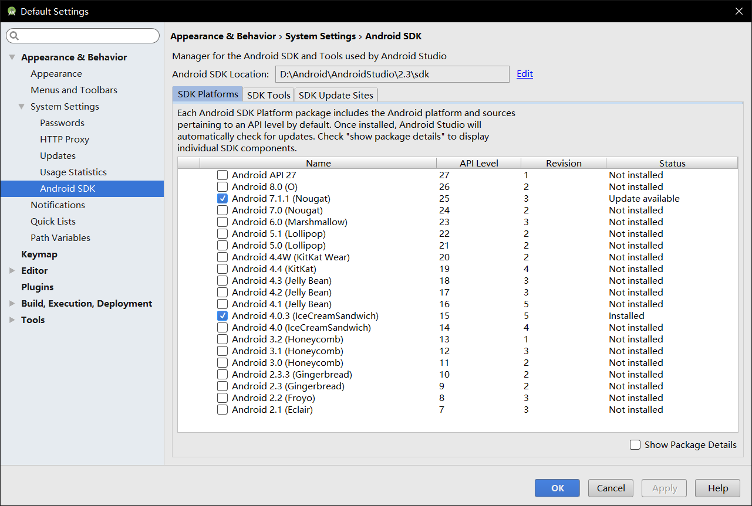The width and height of the screenshot is (752, 506).
Task: Click the OK button
Action: point(557,488)
